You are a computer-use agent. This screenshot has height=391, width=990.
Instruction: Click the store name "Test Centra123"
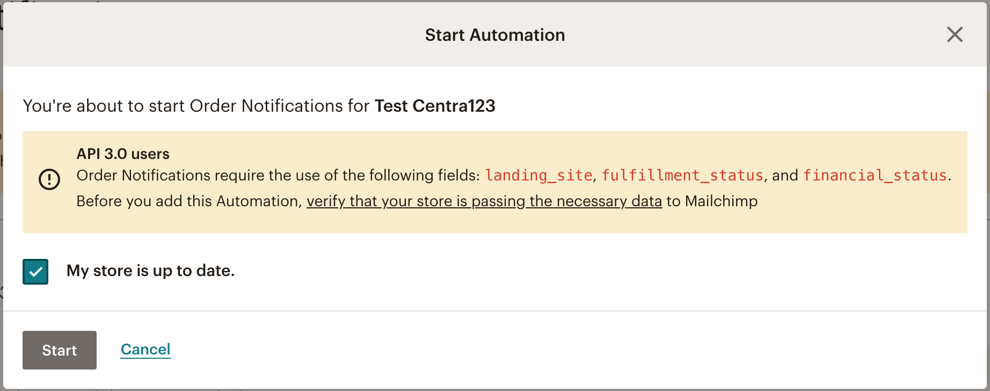[x=434, y=106]
